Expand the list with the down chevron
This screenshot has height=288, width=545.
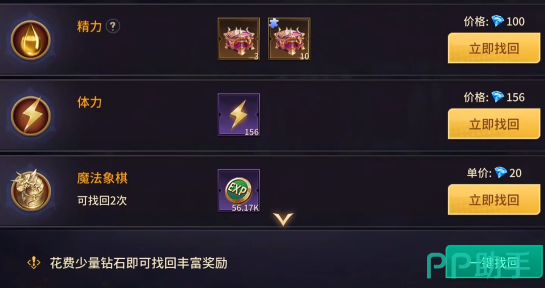click(x=284, y=219)
